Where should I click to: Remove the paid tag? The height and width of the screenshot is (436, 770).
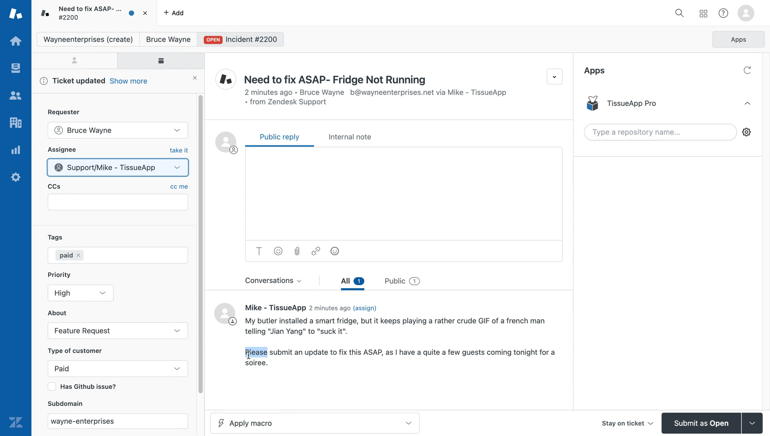[x=78, y=255]
